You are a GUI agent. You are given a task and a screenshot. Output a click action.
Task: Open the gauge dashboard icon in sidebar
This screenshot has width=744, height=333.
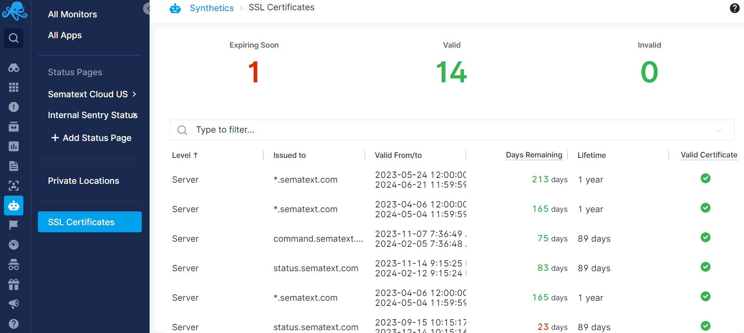(14, 245)
